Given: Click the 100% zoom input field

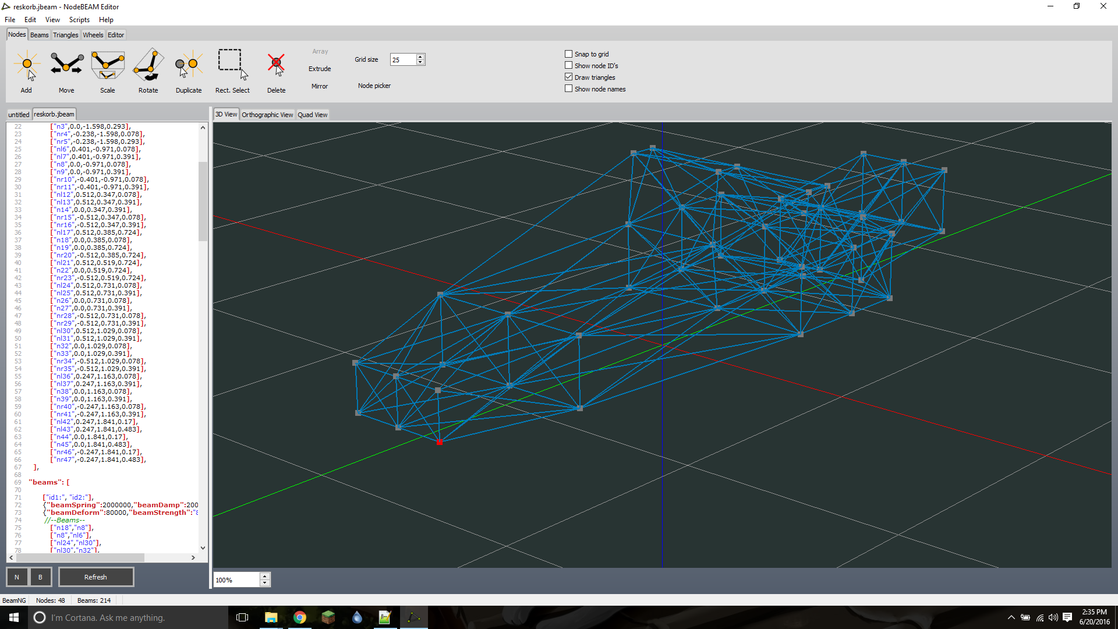Looking at the screenshot, I should pyautogui.click(x=237, y=579).
